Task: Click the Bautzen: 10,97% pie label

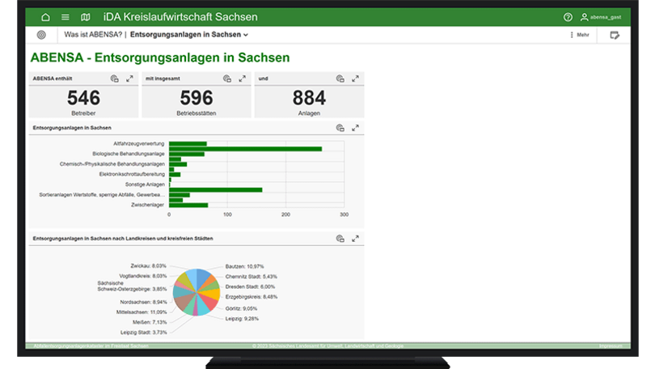Action: pyautogui.click(x=244, y=266)
